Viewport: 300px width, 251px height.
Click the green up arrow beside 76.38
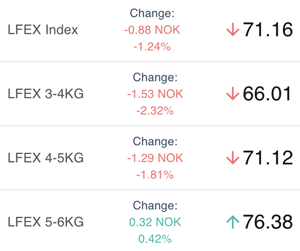pos(232,222)
